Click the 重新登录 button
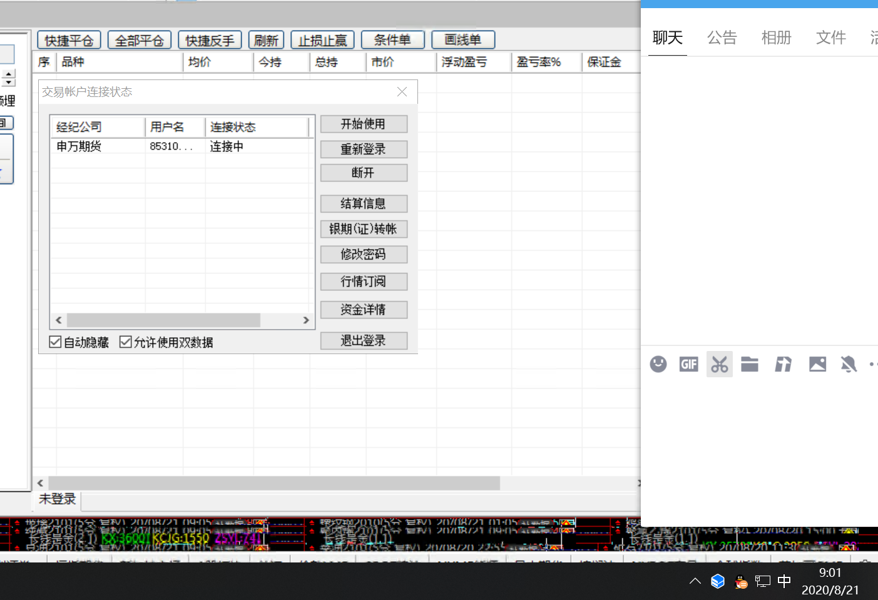This screenshot has height=600, width=878. click(364, 150)
